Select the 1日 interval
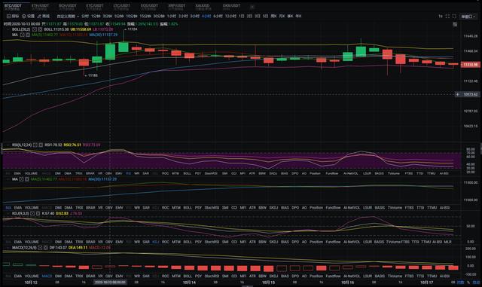Image resolution: width=482 pixels, height=287 pixels. [242, 16]
